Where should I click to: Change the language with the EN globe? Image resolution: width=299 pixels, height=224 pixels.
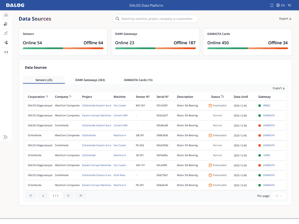click(x=281, y=5)
